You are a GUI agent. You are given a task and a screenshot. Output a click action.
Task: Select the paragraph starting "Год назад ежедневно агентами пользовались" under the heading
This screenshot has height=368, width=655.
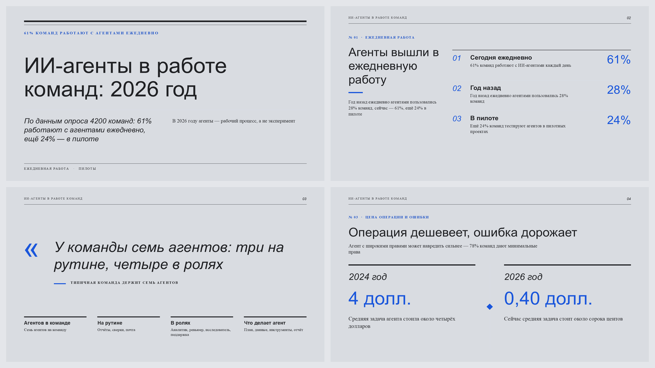coord(392,108)
